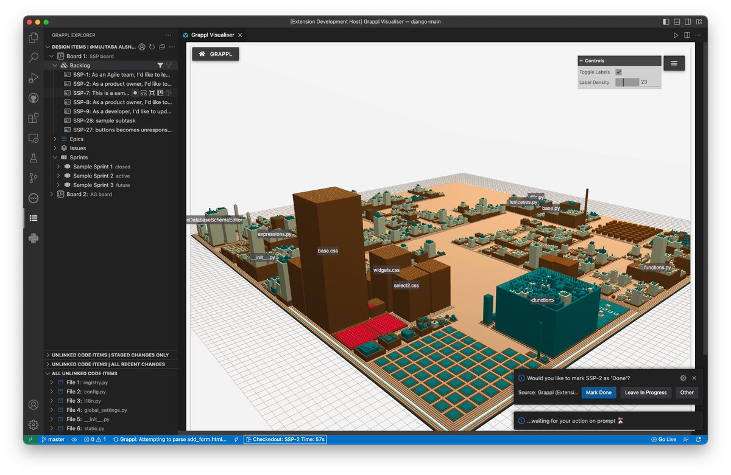
Task: Click the Other button in prompt
Action: click(x=687, y=392)
